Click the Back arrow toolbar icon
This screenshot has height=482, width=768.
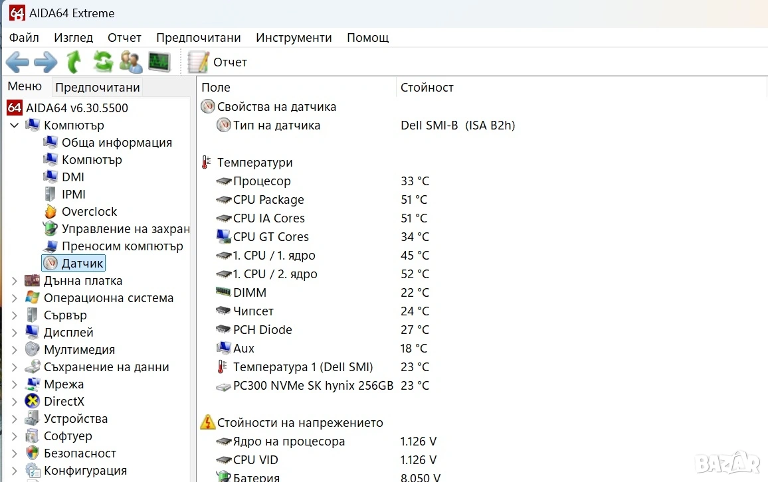(x=17, y=62)
